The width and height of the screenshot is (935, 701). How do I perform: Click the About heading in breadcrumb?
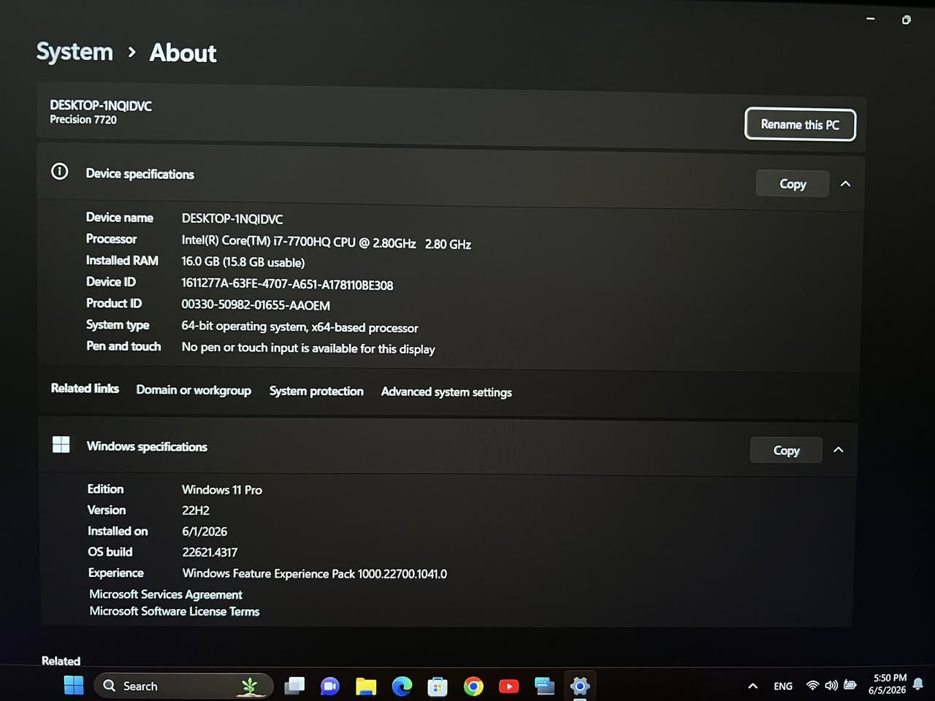click(x=183, y=53)
